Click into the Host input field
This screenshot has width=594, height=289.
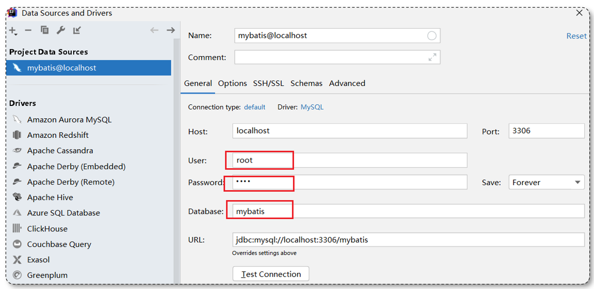pos(350,131)
